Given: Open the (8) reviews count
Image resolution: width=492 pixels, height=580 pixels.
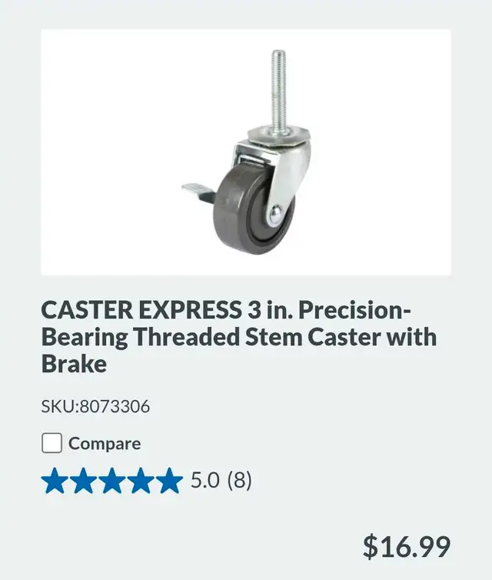Looking at the screenshot, I should click(239, 480).
